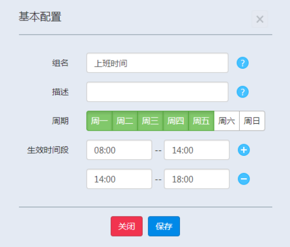This screenshot has width=290, height=247.
Task: Add a new time period with plus icon
Action: point(243,150)
